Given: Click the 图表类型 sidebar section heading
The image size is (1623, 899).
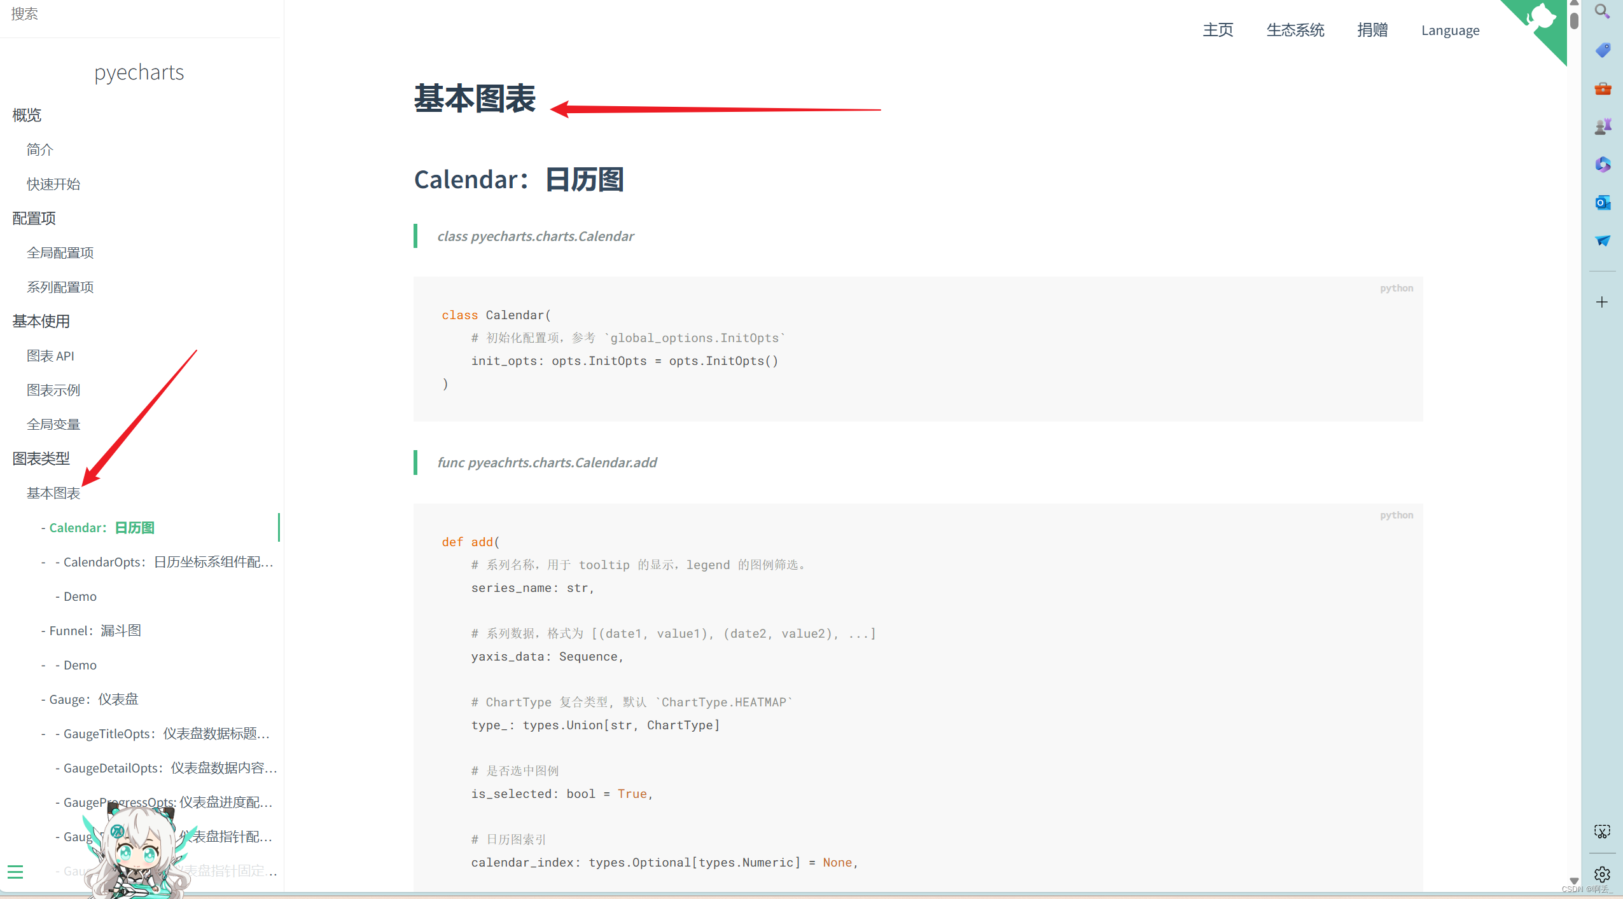Looking at the screenshot, I should [41, 458].
